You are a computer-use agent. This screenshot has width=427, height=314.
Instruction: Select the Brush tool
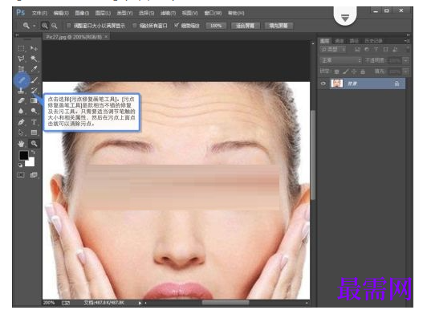pos(34,80)
